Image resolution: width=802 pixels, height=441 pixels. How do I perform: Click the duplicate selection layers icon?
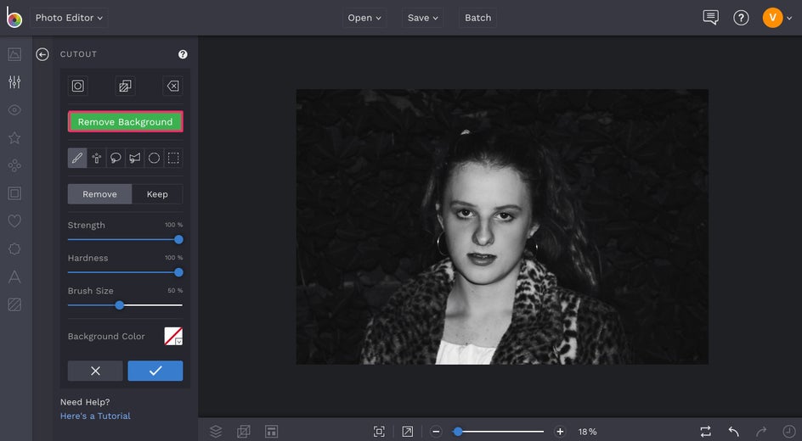[125, 86]
